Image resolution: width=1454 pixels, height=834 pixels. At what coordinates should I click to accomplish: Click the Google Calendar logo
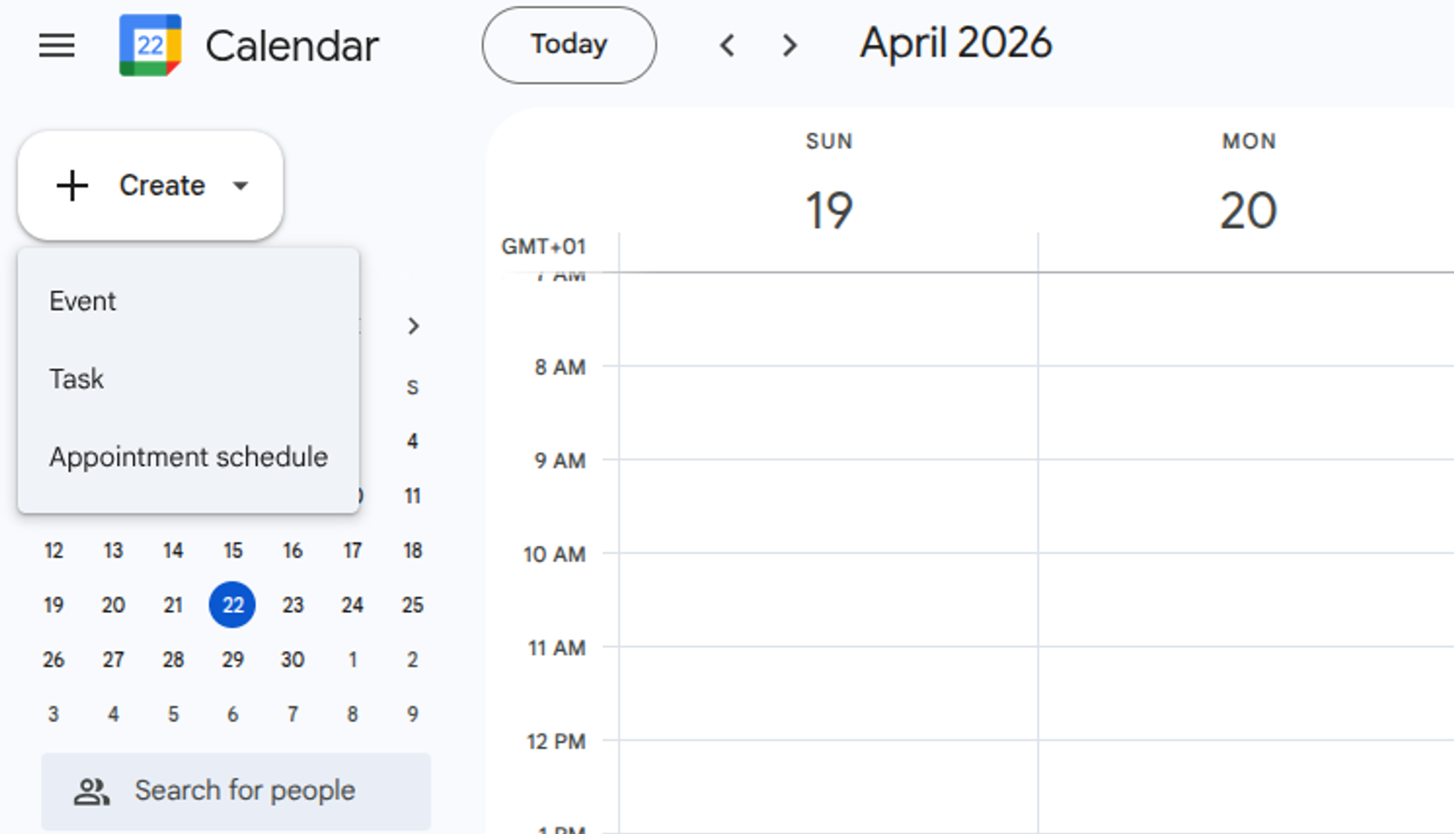[x=151, y=45]
